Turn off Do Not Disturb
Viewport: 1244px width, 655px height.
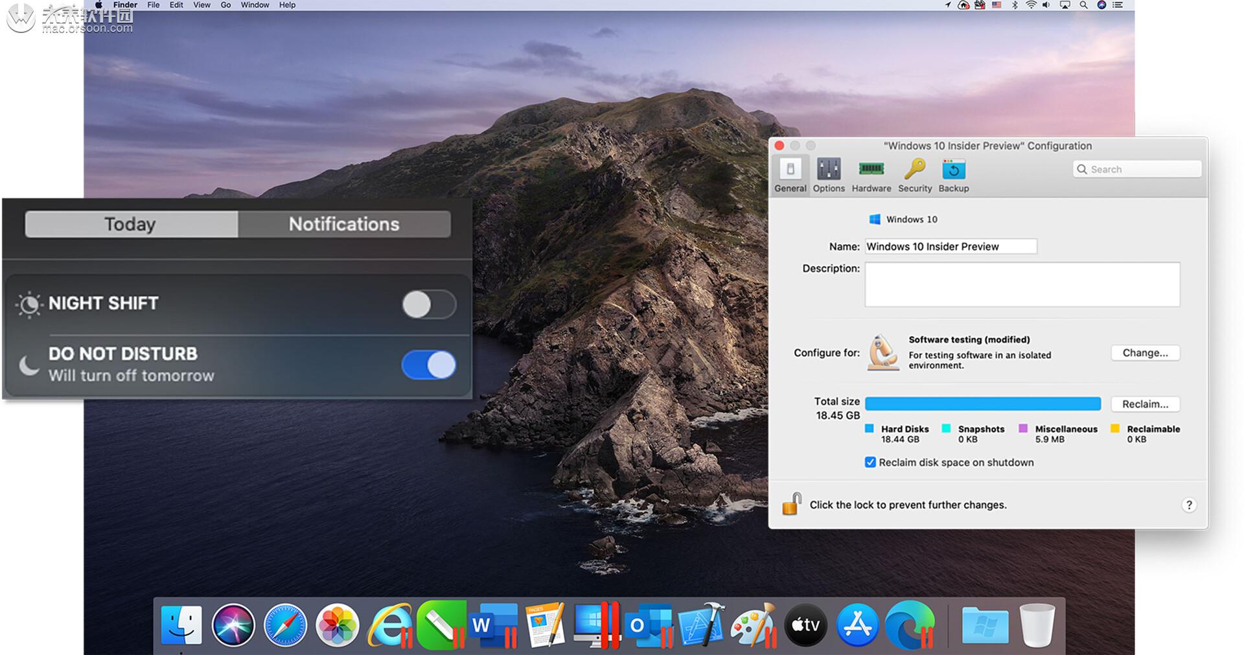(428, 365)
